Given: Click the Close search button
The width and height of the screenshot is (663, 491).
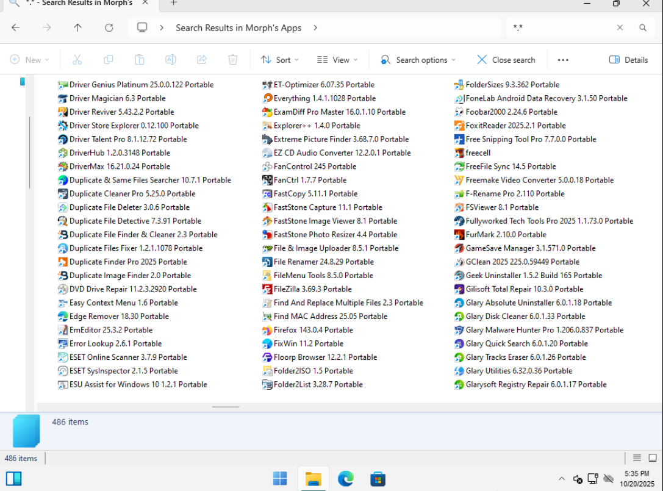Looking at the screenshot, I should (506, 60).
